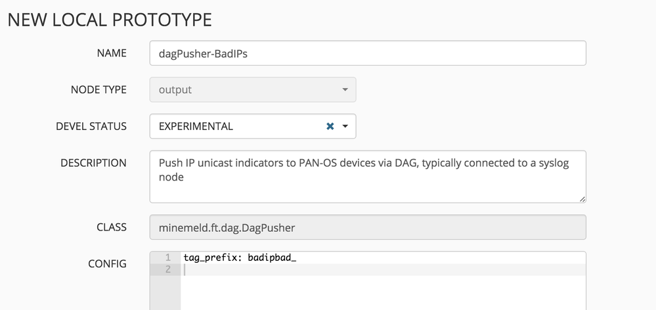
Task: Click the dagPusher-BadIPs name field
Action: click(x=368, y=53)
